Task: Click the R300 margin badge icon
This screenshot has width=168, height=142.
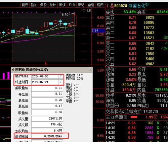Action: pos(112,6)
